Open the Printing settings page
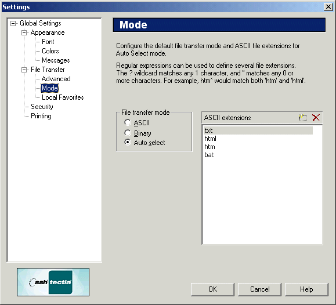The image size is (336, 305). (41, 116)
